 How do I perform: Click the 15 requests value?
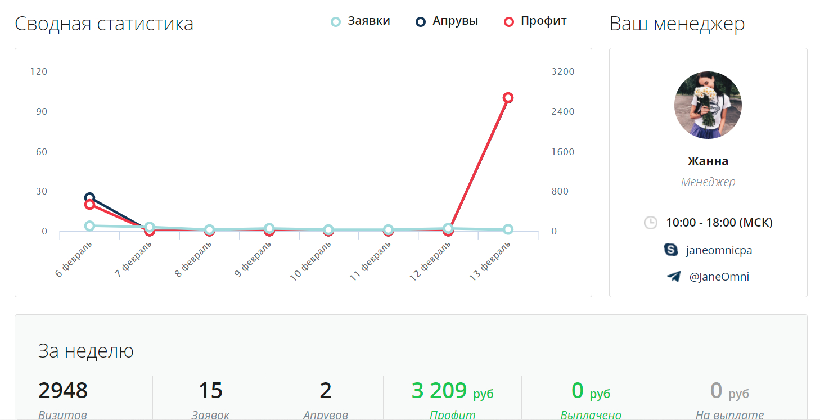pyautogui.click(x=210, y=390)
